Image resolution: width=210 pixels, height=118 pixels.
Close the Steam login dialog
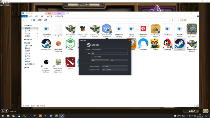coord(129,40)
